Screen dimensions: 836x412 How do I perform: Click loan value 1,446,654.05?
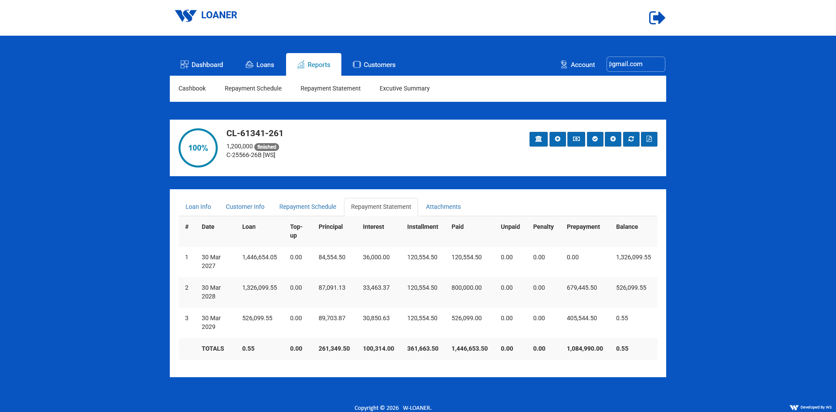pos(260,257)
